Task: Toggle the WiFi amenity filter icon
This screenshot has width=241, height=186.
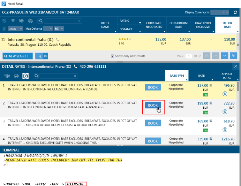Action: point(13,21)
